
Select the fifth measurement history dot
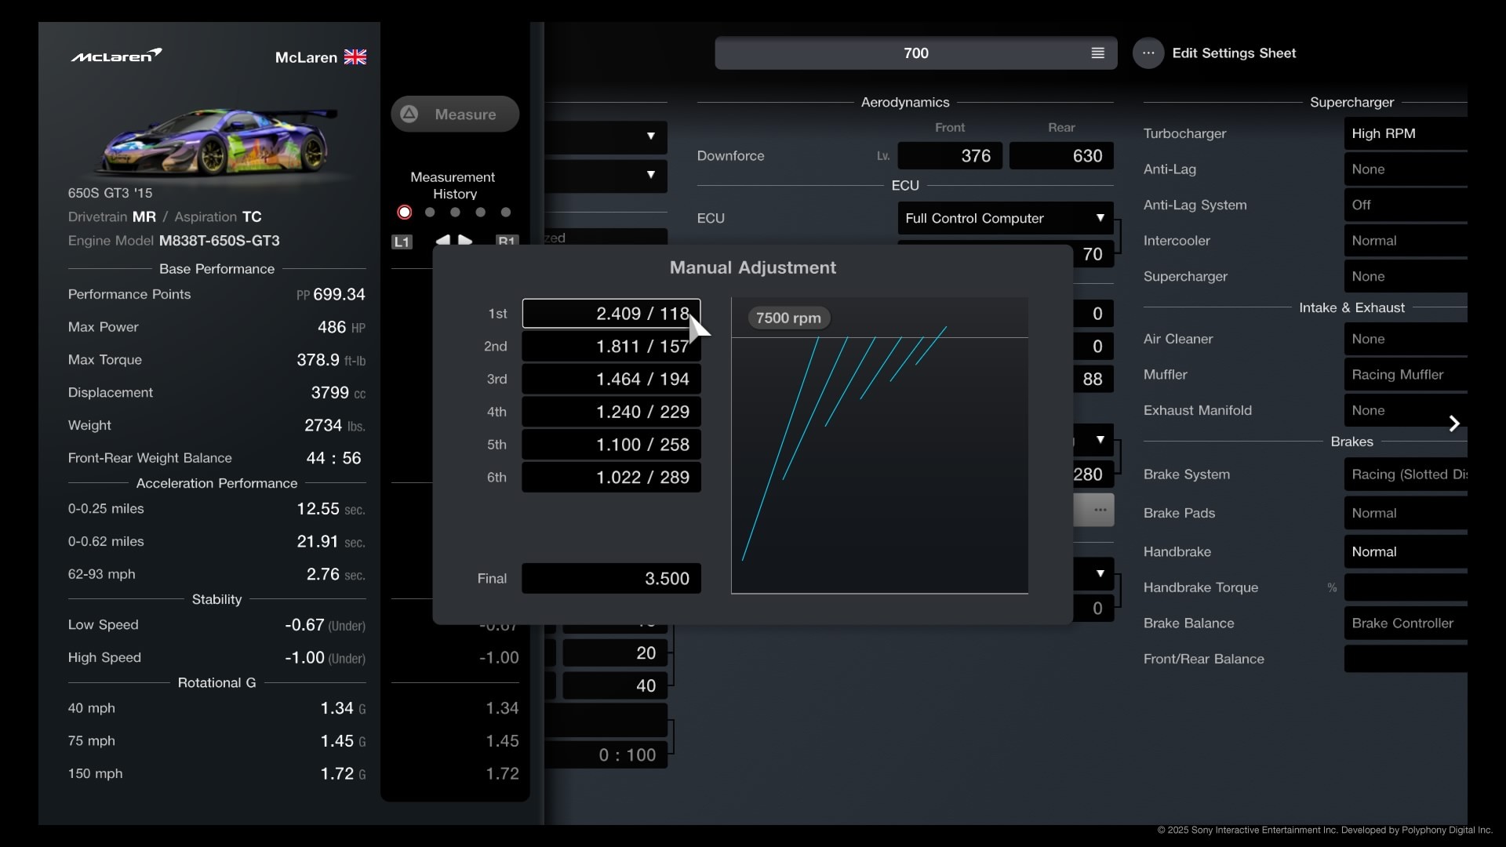click(x=506, y=213)
